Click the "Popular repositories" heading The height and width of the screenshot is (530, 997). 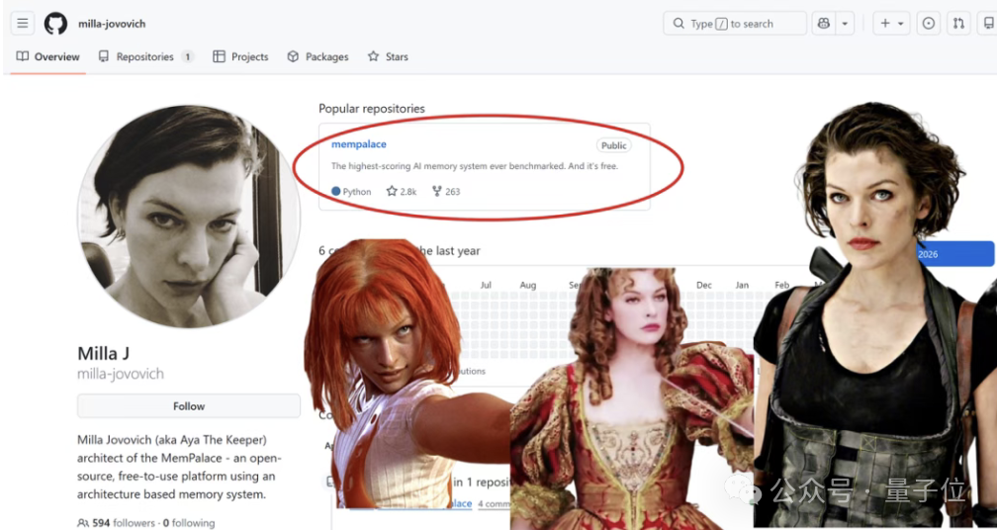coord(371,109)
